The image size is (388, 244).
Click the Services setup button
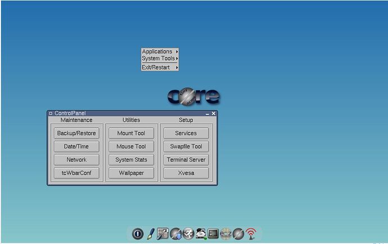(186, 133)
